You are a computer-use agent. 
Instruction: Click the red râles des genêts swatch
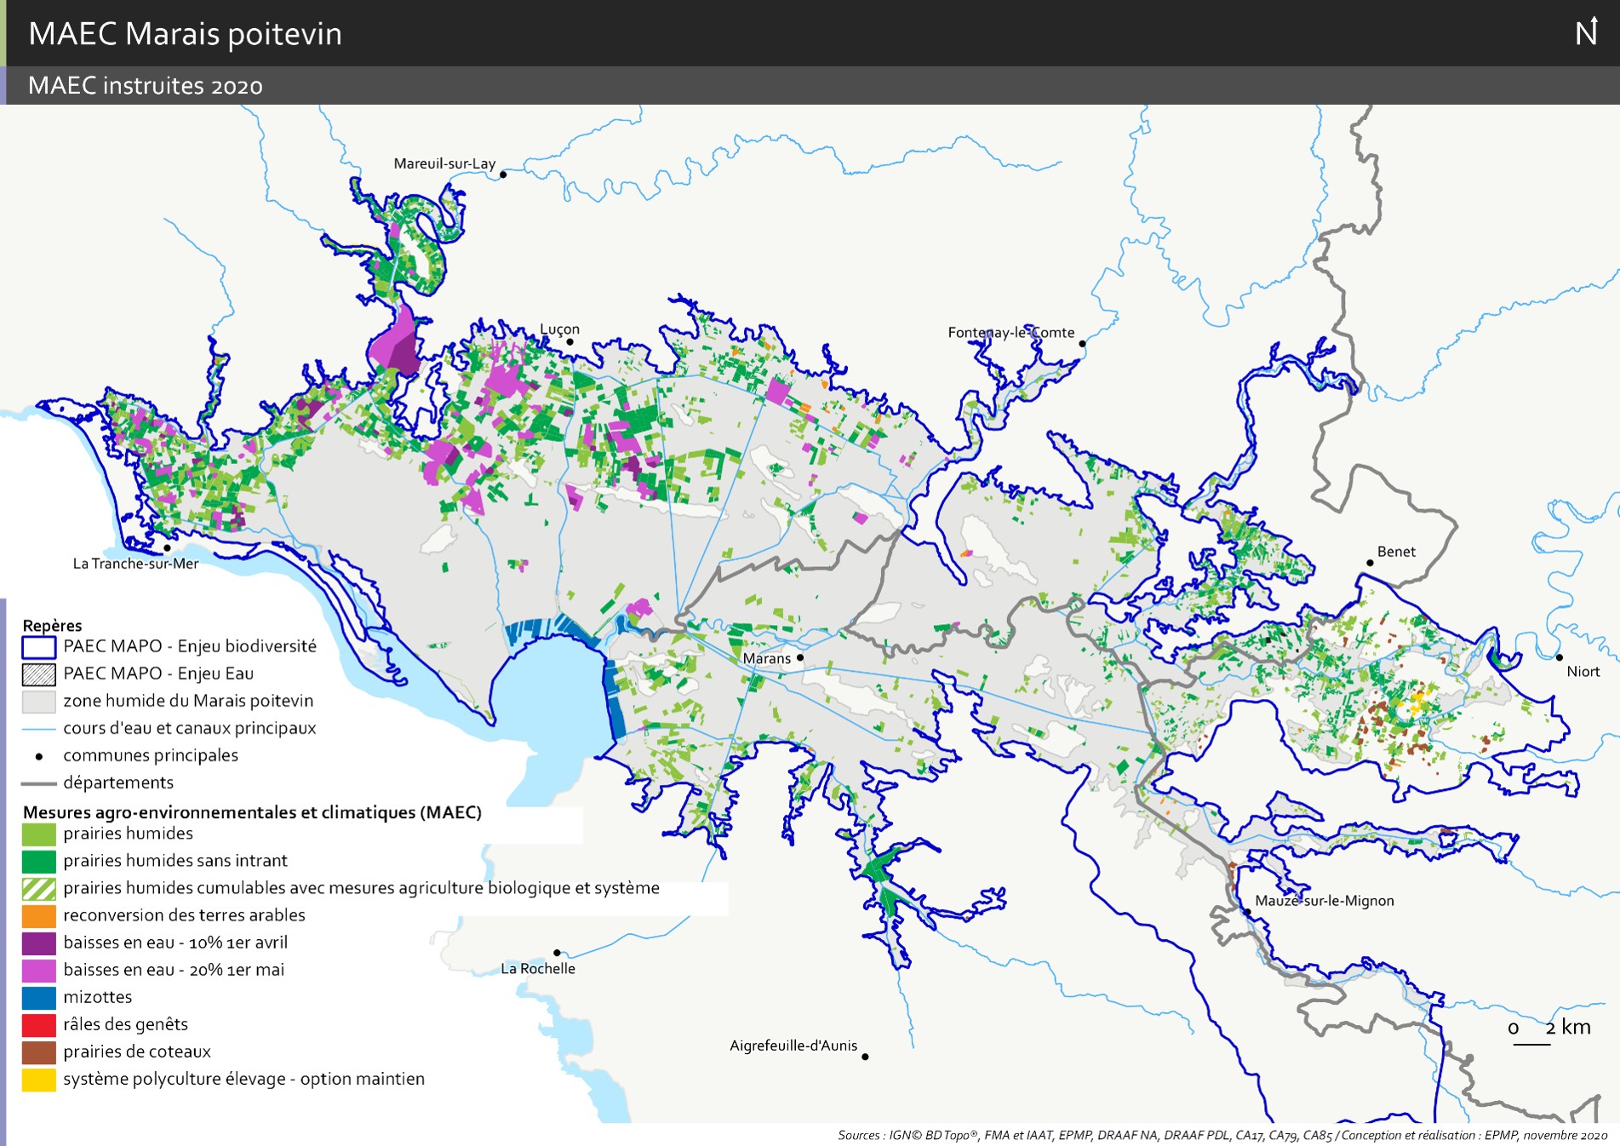pyautogui.click(x=39, y=1025)
